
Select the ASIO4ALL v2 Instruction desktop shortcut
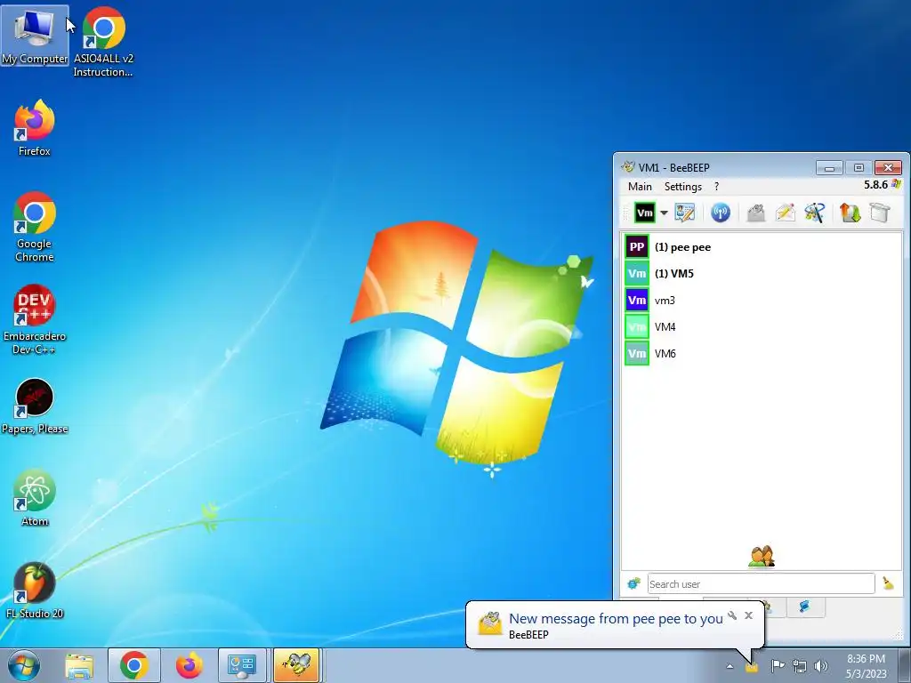coord(103,42)
